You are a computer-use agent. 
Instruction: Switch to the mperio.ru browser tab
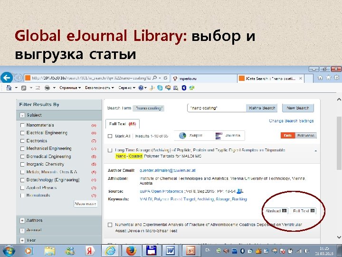coord(203,78)
